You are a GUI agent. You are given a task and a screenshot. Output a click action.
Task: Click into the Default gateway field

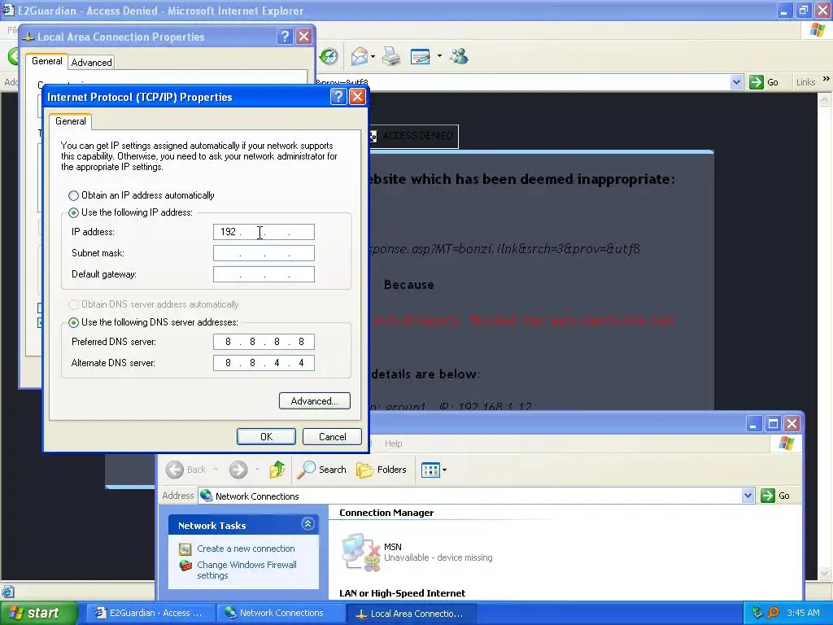tap(264, 275)
